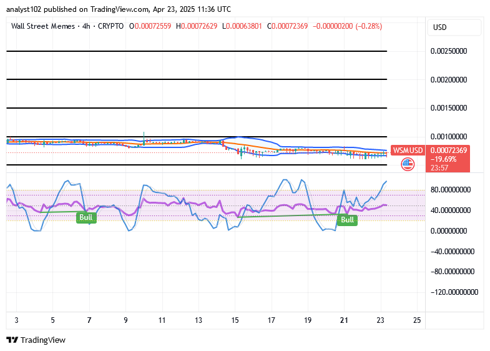Click the -19.69% change value
The height and width of the screenshot is (351, 490).
[443, 159]
